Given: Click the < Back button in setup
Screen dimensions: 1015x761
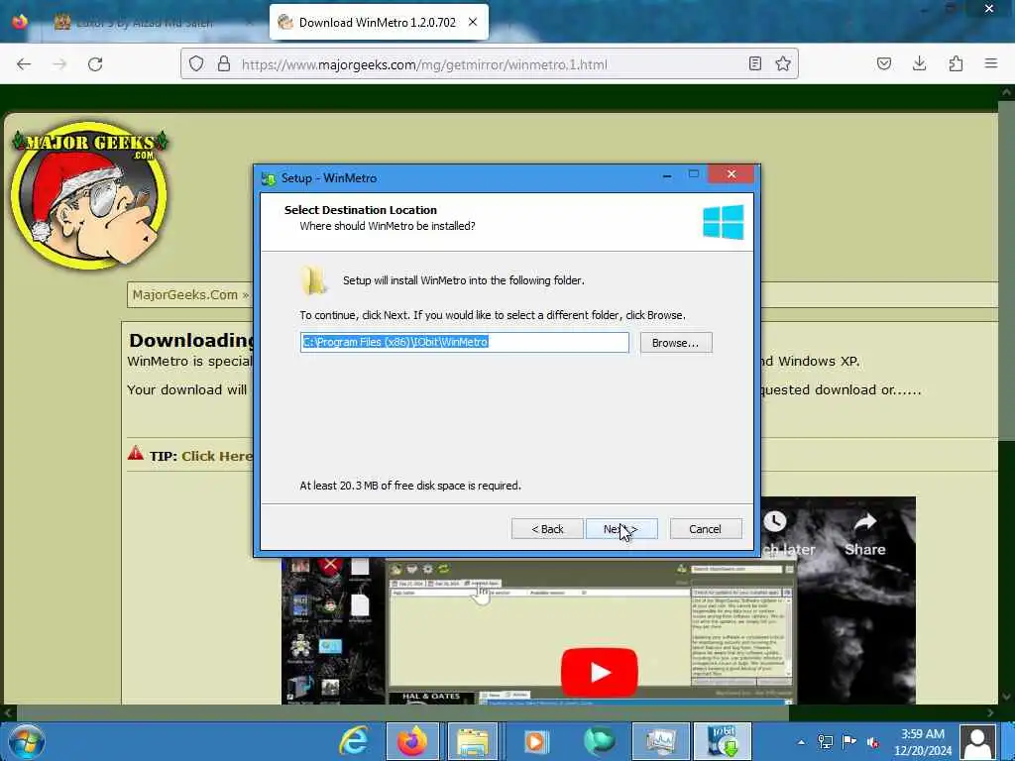Looking at the screenshot, I should point(547,529).
